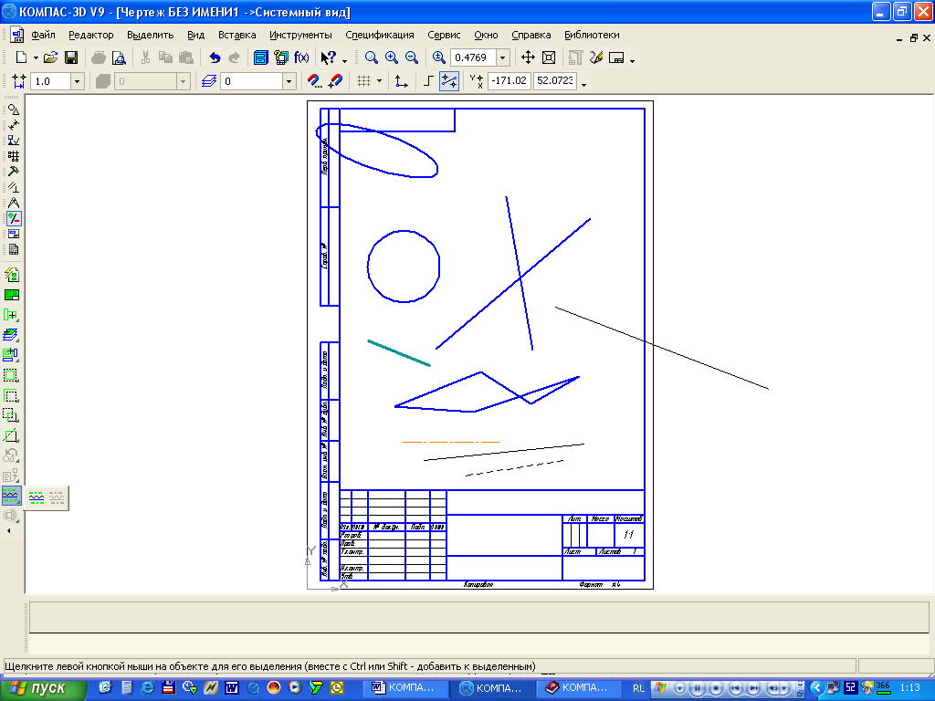Screen dimensions: 935x701
Task: Select the orange dash-dot line
Action: click(x=451, y=443)
